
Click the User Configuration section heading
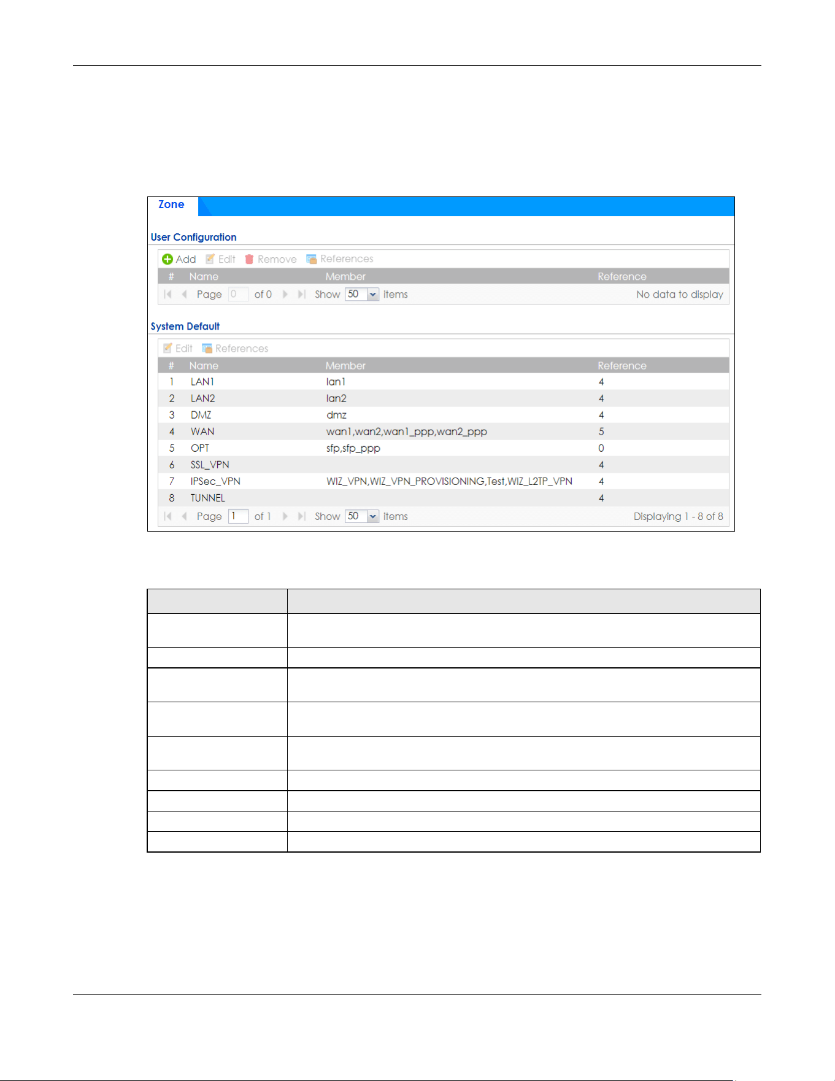click(194, 237)
